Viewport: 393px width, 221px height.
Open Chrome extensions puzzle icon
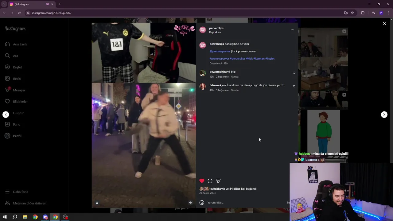[363, 13]
